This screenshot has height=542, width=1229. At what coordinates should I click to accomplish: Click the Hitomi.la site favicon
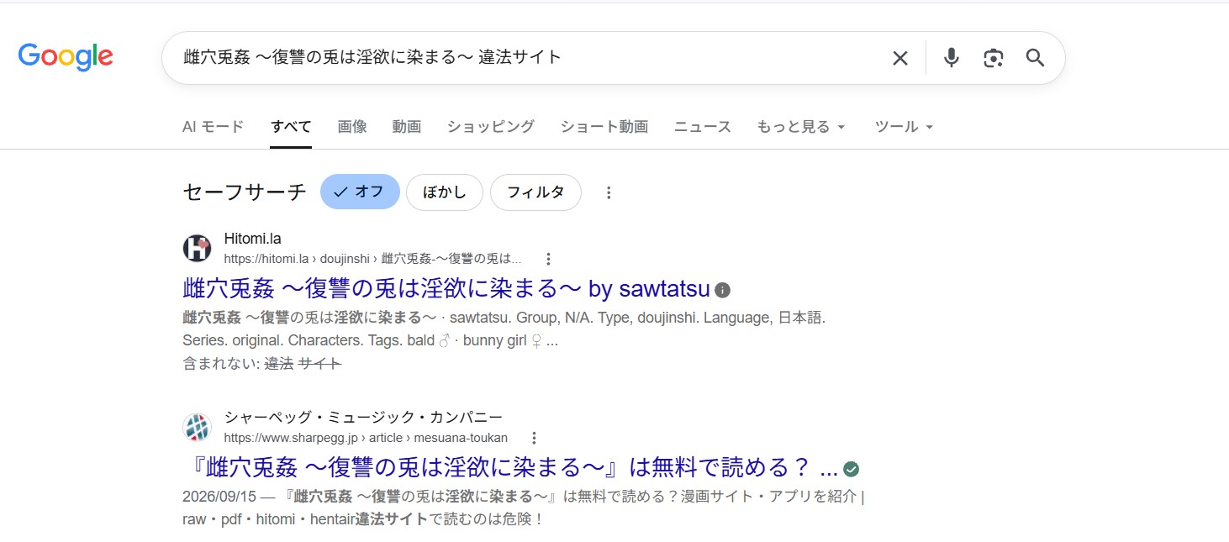click(x=197, y=249)
